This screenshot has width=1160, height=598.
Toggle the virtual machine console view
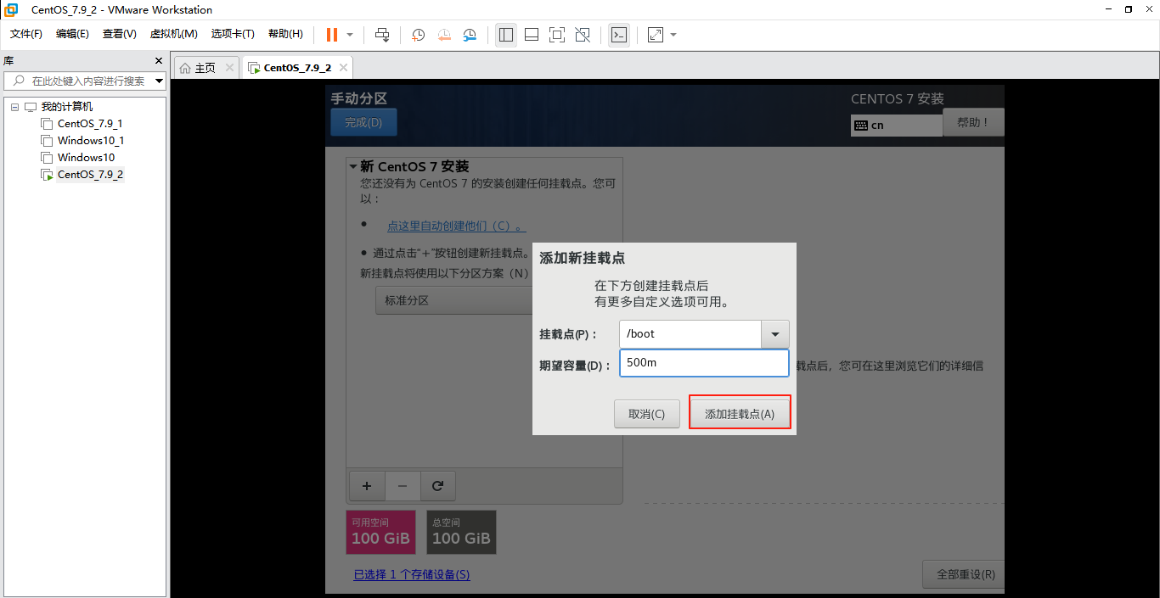pyautogui.click(x=555, y=35)
